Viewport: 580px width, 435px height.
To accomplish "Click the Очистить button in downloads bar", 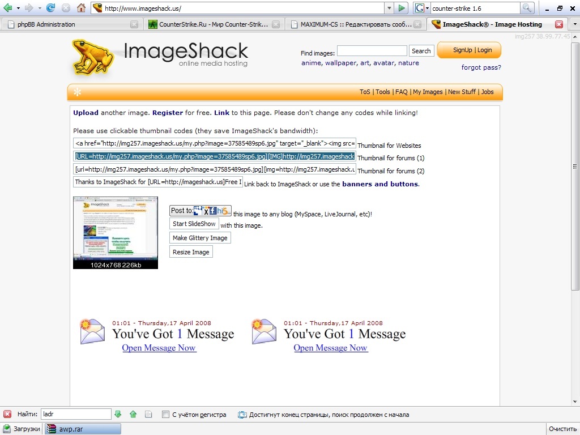I will (x=562, y=429).
